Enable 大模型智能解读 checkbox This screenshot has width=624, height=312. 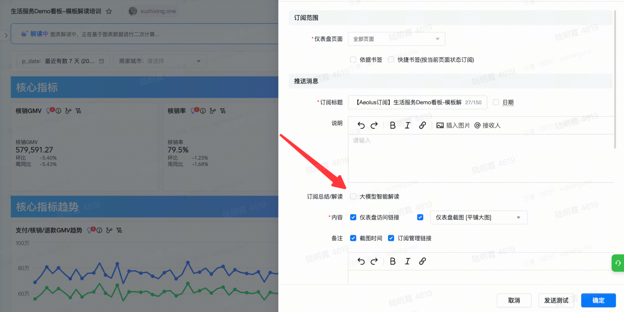[x=353, y=197]
